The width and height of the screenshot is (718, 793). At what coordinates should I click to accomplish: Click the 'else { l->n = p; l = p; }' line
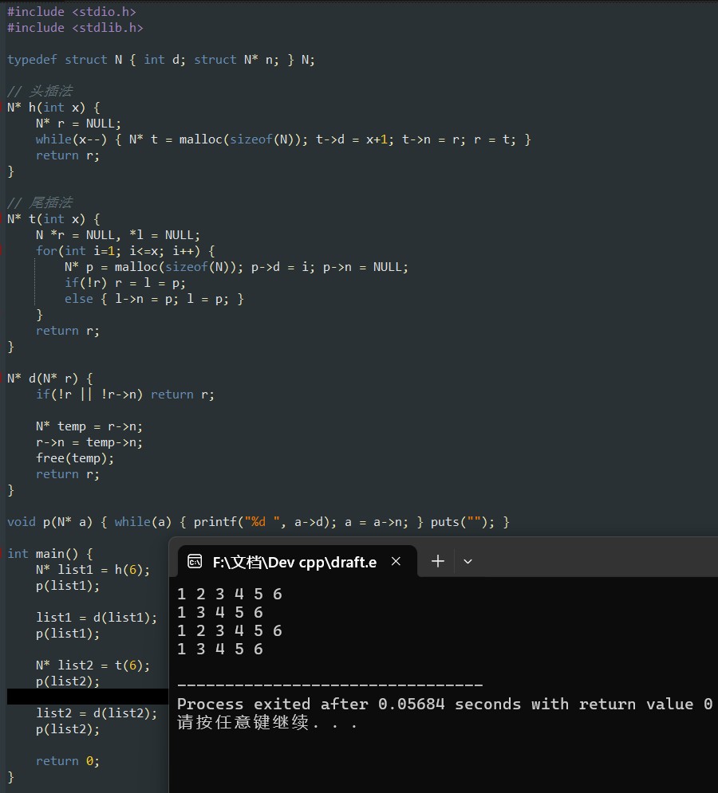pos(154,299)
